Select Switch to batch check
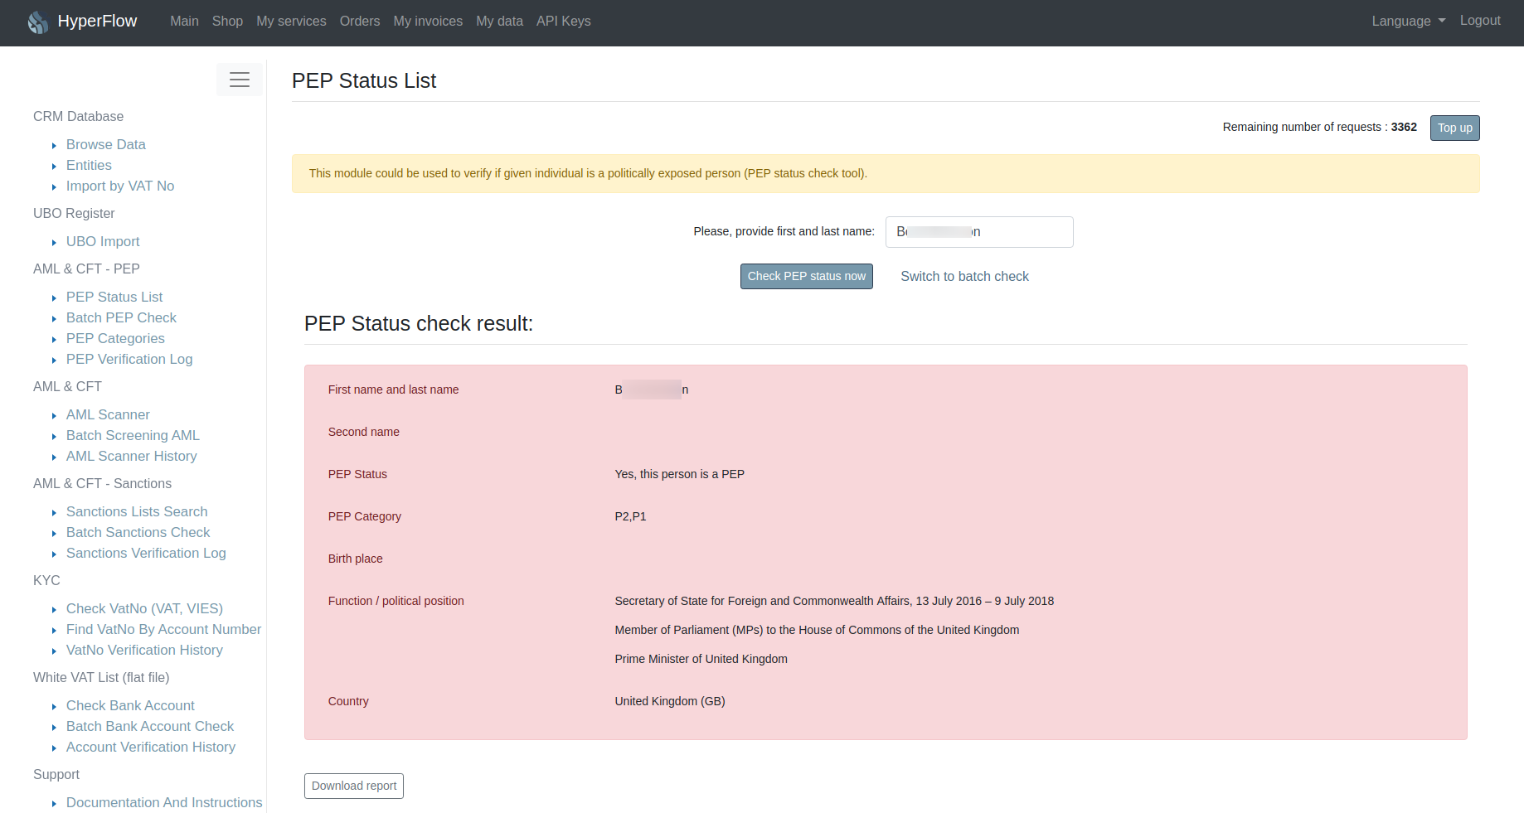Viewport: 1524px width, 813px height. [x=964, y=276]
